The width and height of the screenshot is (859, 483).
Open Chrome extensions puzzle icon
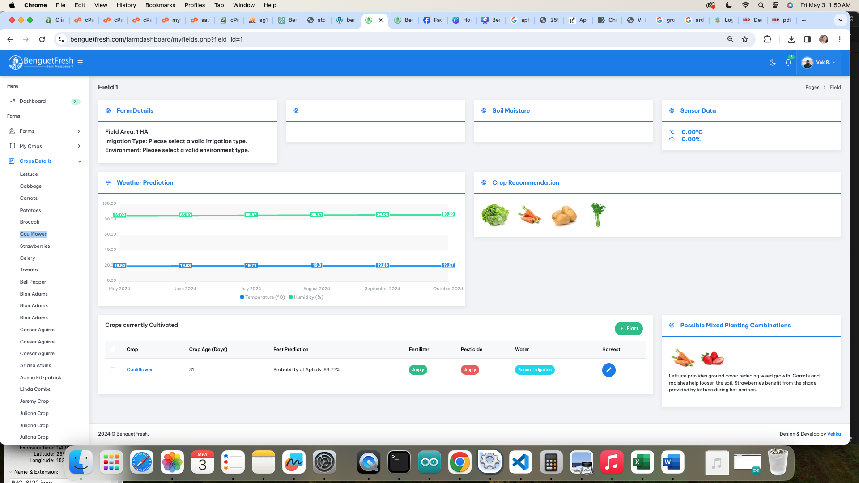(767, 39)
